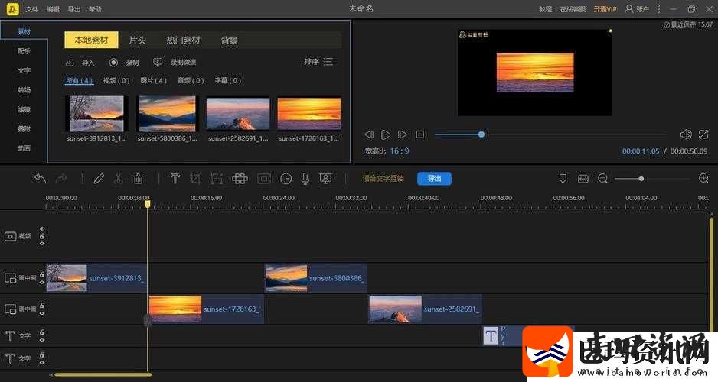Click the 语音文字互转 link

point(383,179)
